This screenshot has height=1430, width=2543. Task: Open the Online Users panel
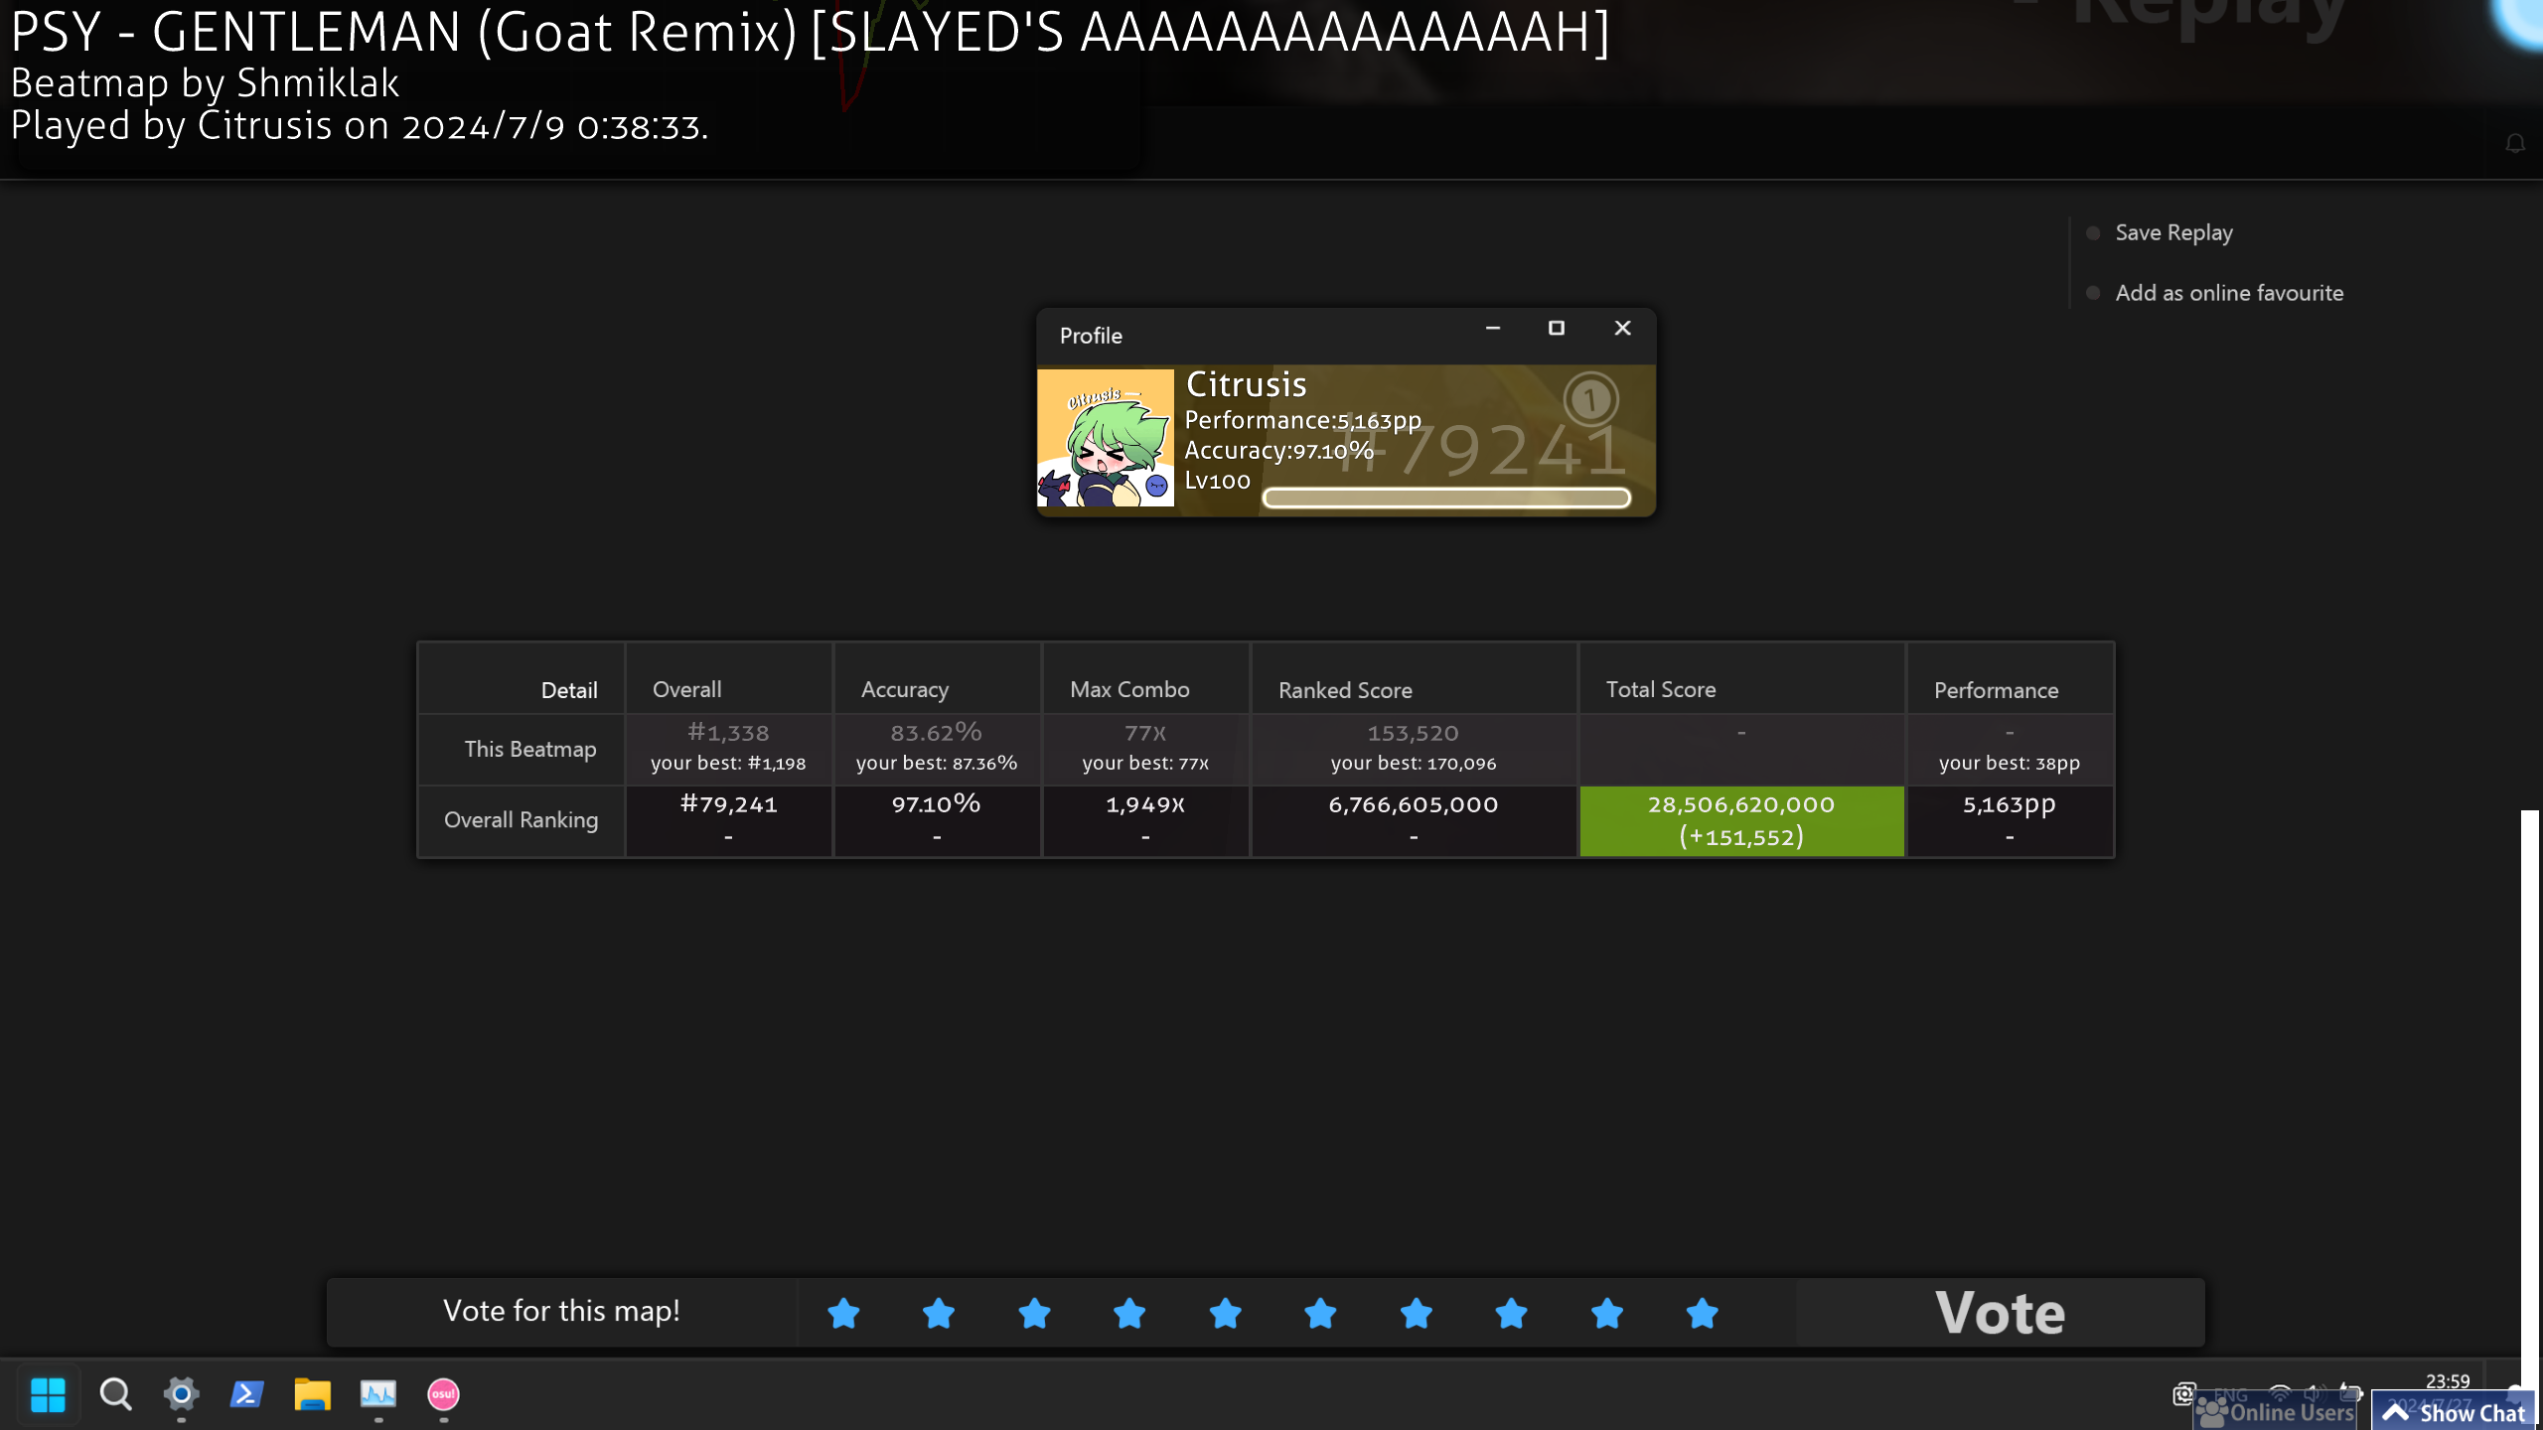click(2276, 1412)
